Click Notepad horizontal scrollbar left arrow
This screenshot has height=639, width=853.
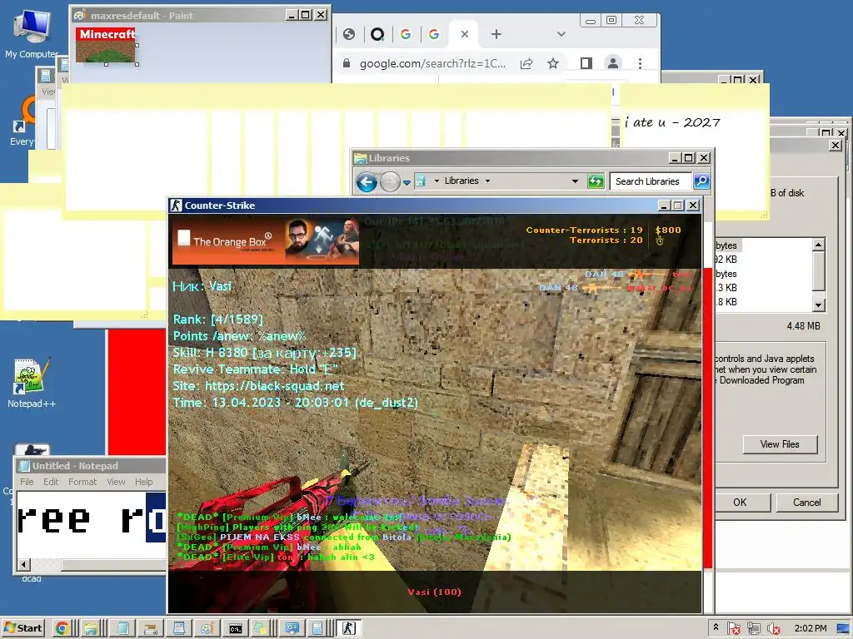(22, 565)
